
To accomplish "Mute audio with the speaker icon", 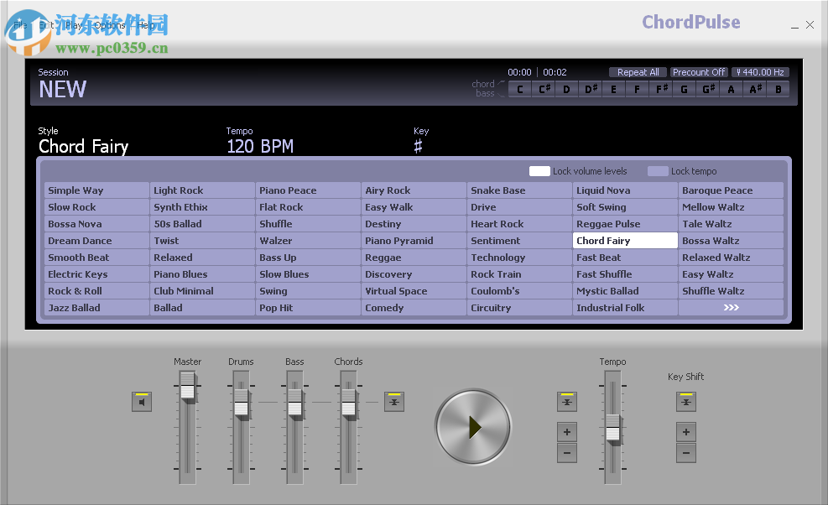I will pos(141,402).
